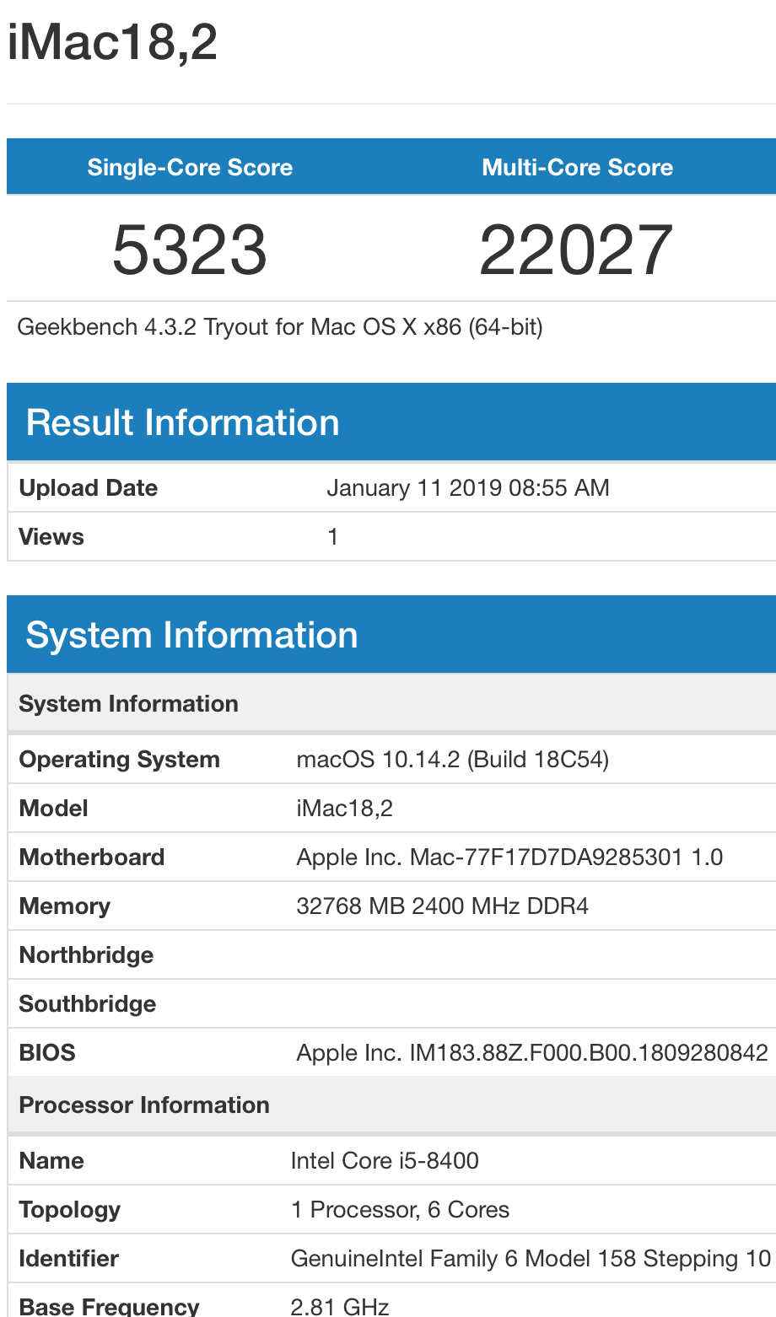This screenshot has height=1317, width=776.
Task: Select the single-core score value 5323
Action: (x=190, y=250)
